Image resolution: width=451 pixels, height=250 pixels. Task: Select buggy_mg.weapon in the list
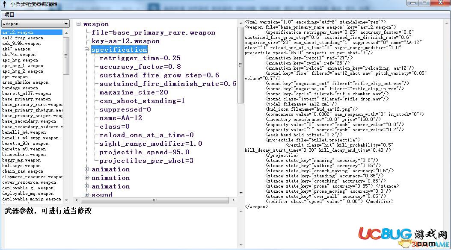(x=21, y=160)
